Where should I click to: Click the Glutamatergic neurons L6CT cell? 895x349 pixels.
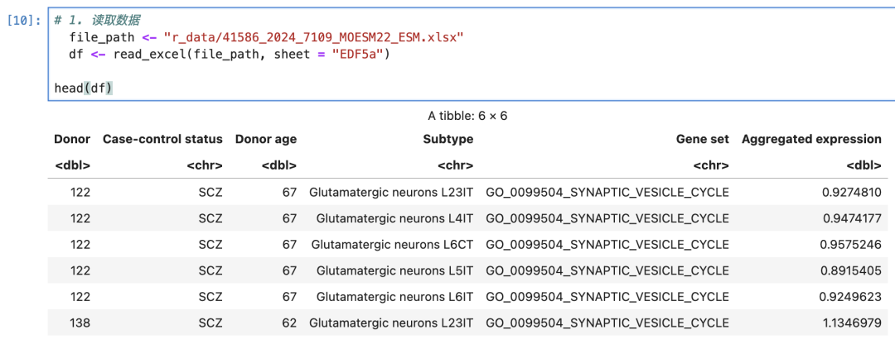[x=392, y=244]
